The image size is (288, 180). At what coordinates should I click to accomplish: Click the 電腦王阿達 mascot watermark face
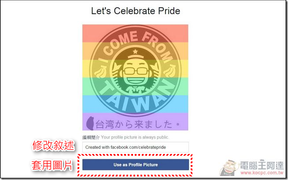(x=229, y=168)
